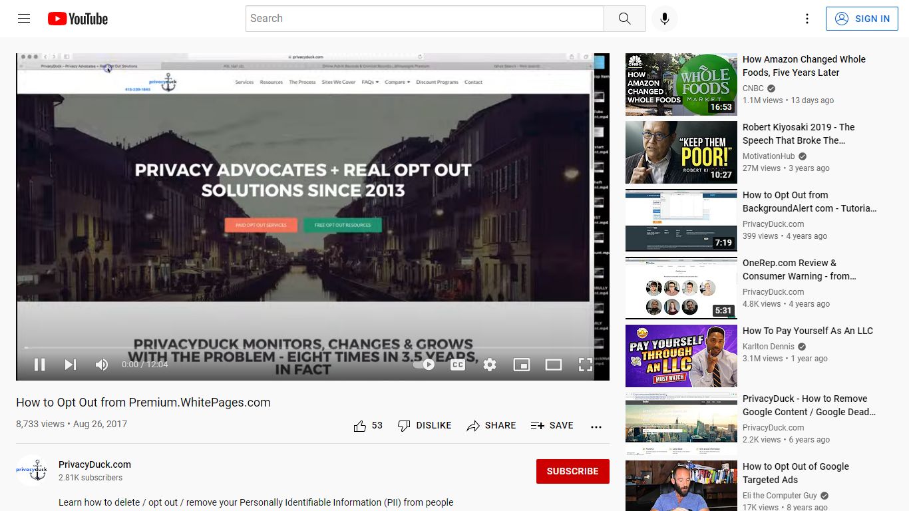The image size is (909, 511).
Task: Open the YouTube guide hamburger menu
Action: tap(24, 19)
